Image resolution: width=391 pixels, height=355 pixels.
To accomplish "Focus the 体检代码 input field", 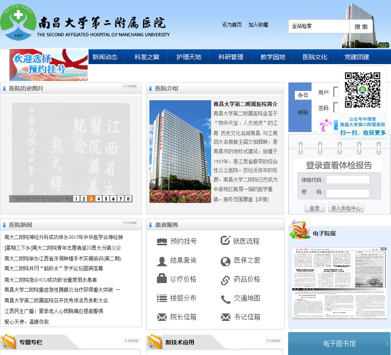I will tap(348, 180).
